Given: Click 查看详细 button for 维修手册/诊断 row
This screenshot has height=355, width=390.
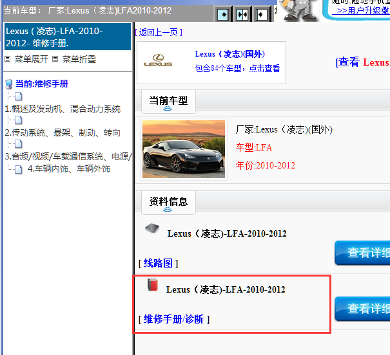Looking at the screenshot, I should [362, 309].
